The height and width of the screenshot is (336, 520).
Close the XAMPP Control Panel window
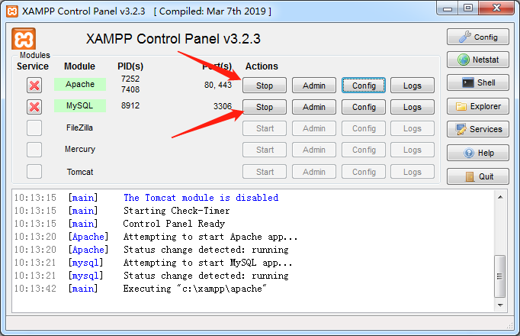click(496, 8)
